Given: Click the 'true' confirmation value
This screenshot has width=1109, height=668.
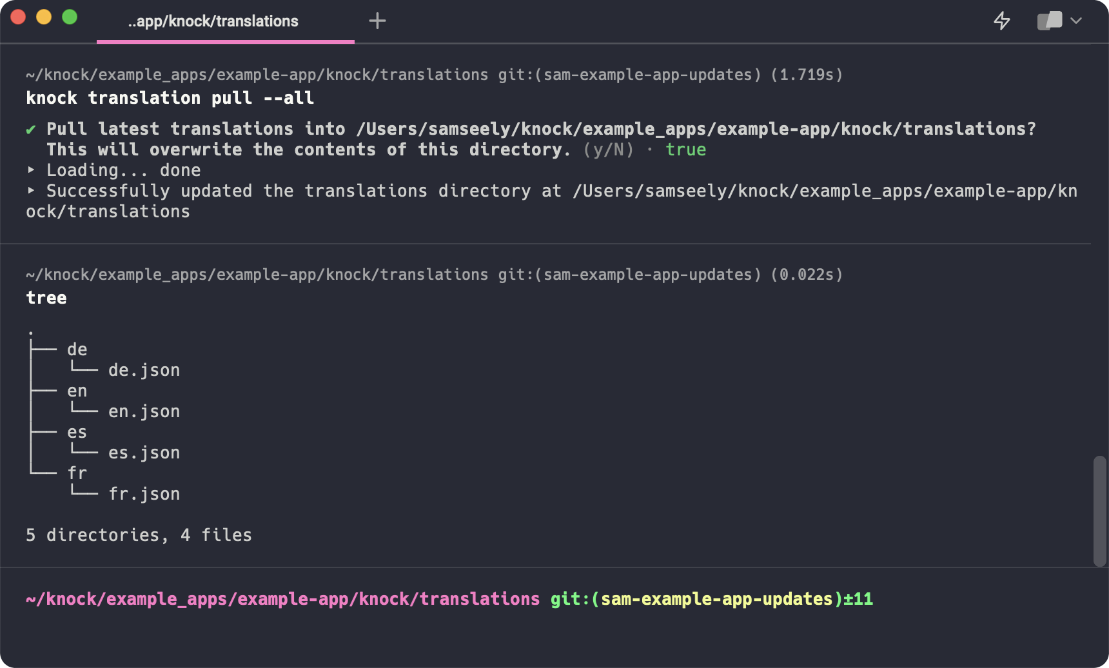Looking at the screenshot, I should pyautogui.click(x=685, y=150).
